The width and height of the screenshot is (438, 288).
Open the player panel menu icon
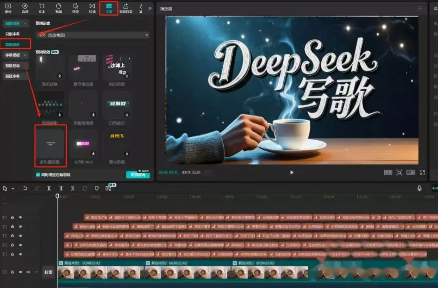(x=420, y=8)
